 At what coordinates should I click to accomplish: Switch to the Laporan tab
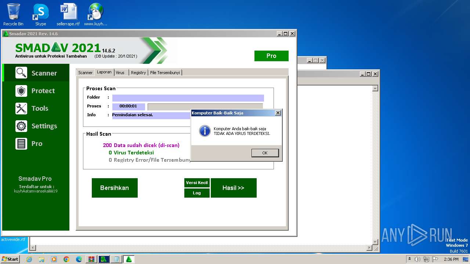(104, 72)
